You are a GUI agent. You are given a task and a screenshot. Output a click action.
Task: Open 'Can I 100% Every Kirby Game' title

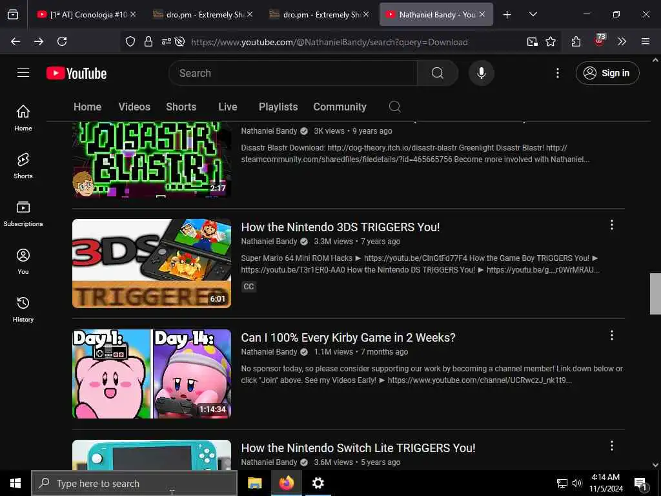point(348,337)
